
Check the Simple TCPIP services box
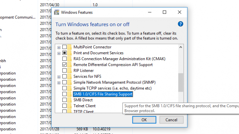(x=64, y=88)
